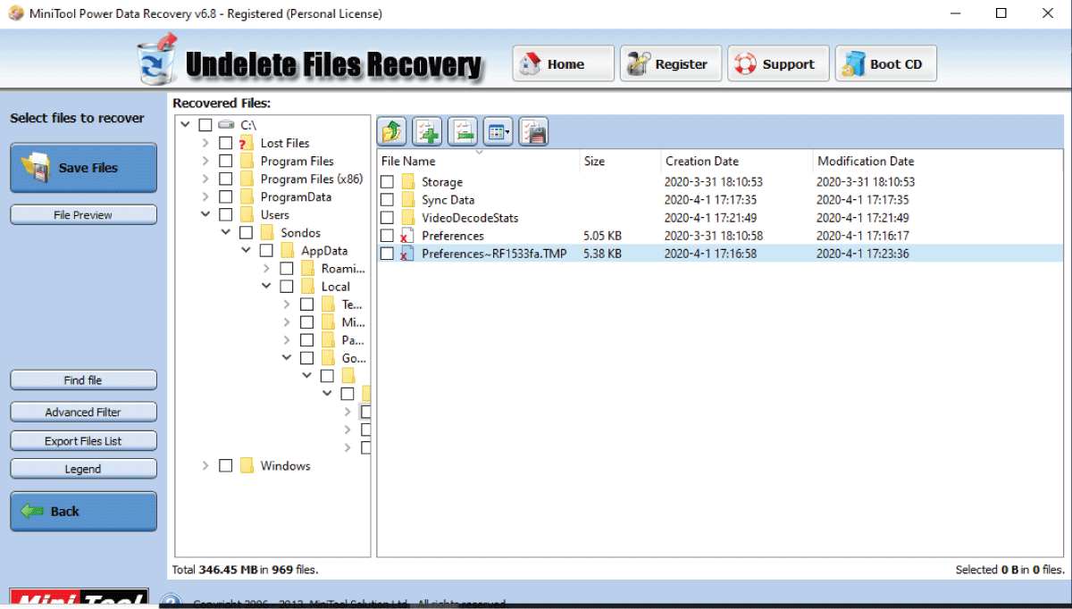Screen dimensions: 1072x609
Task: Check the Storage folder checkbox
Action: coord(387,182)
